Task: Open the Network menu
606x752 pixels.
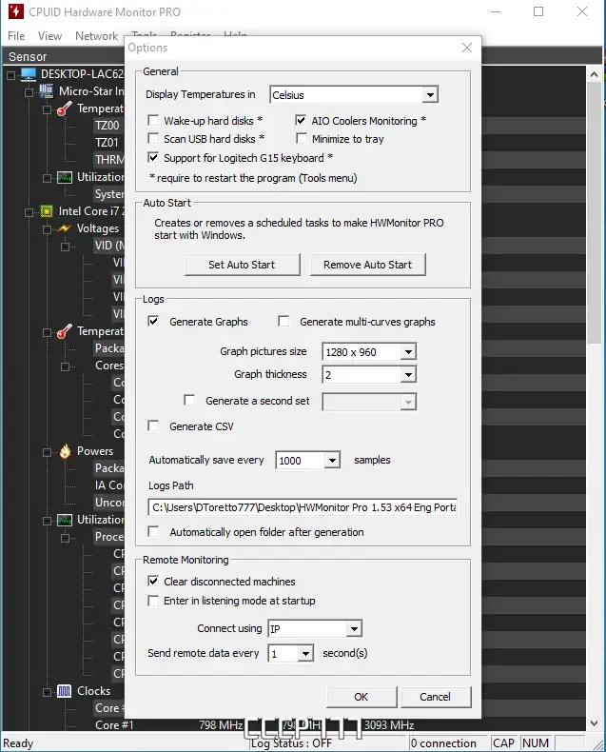Action: pos(96,36)
